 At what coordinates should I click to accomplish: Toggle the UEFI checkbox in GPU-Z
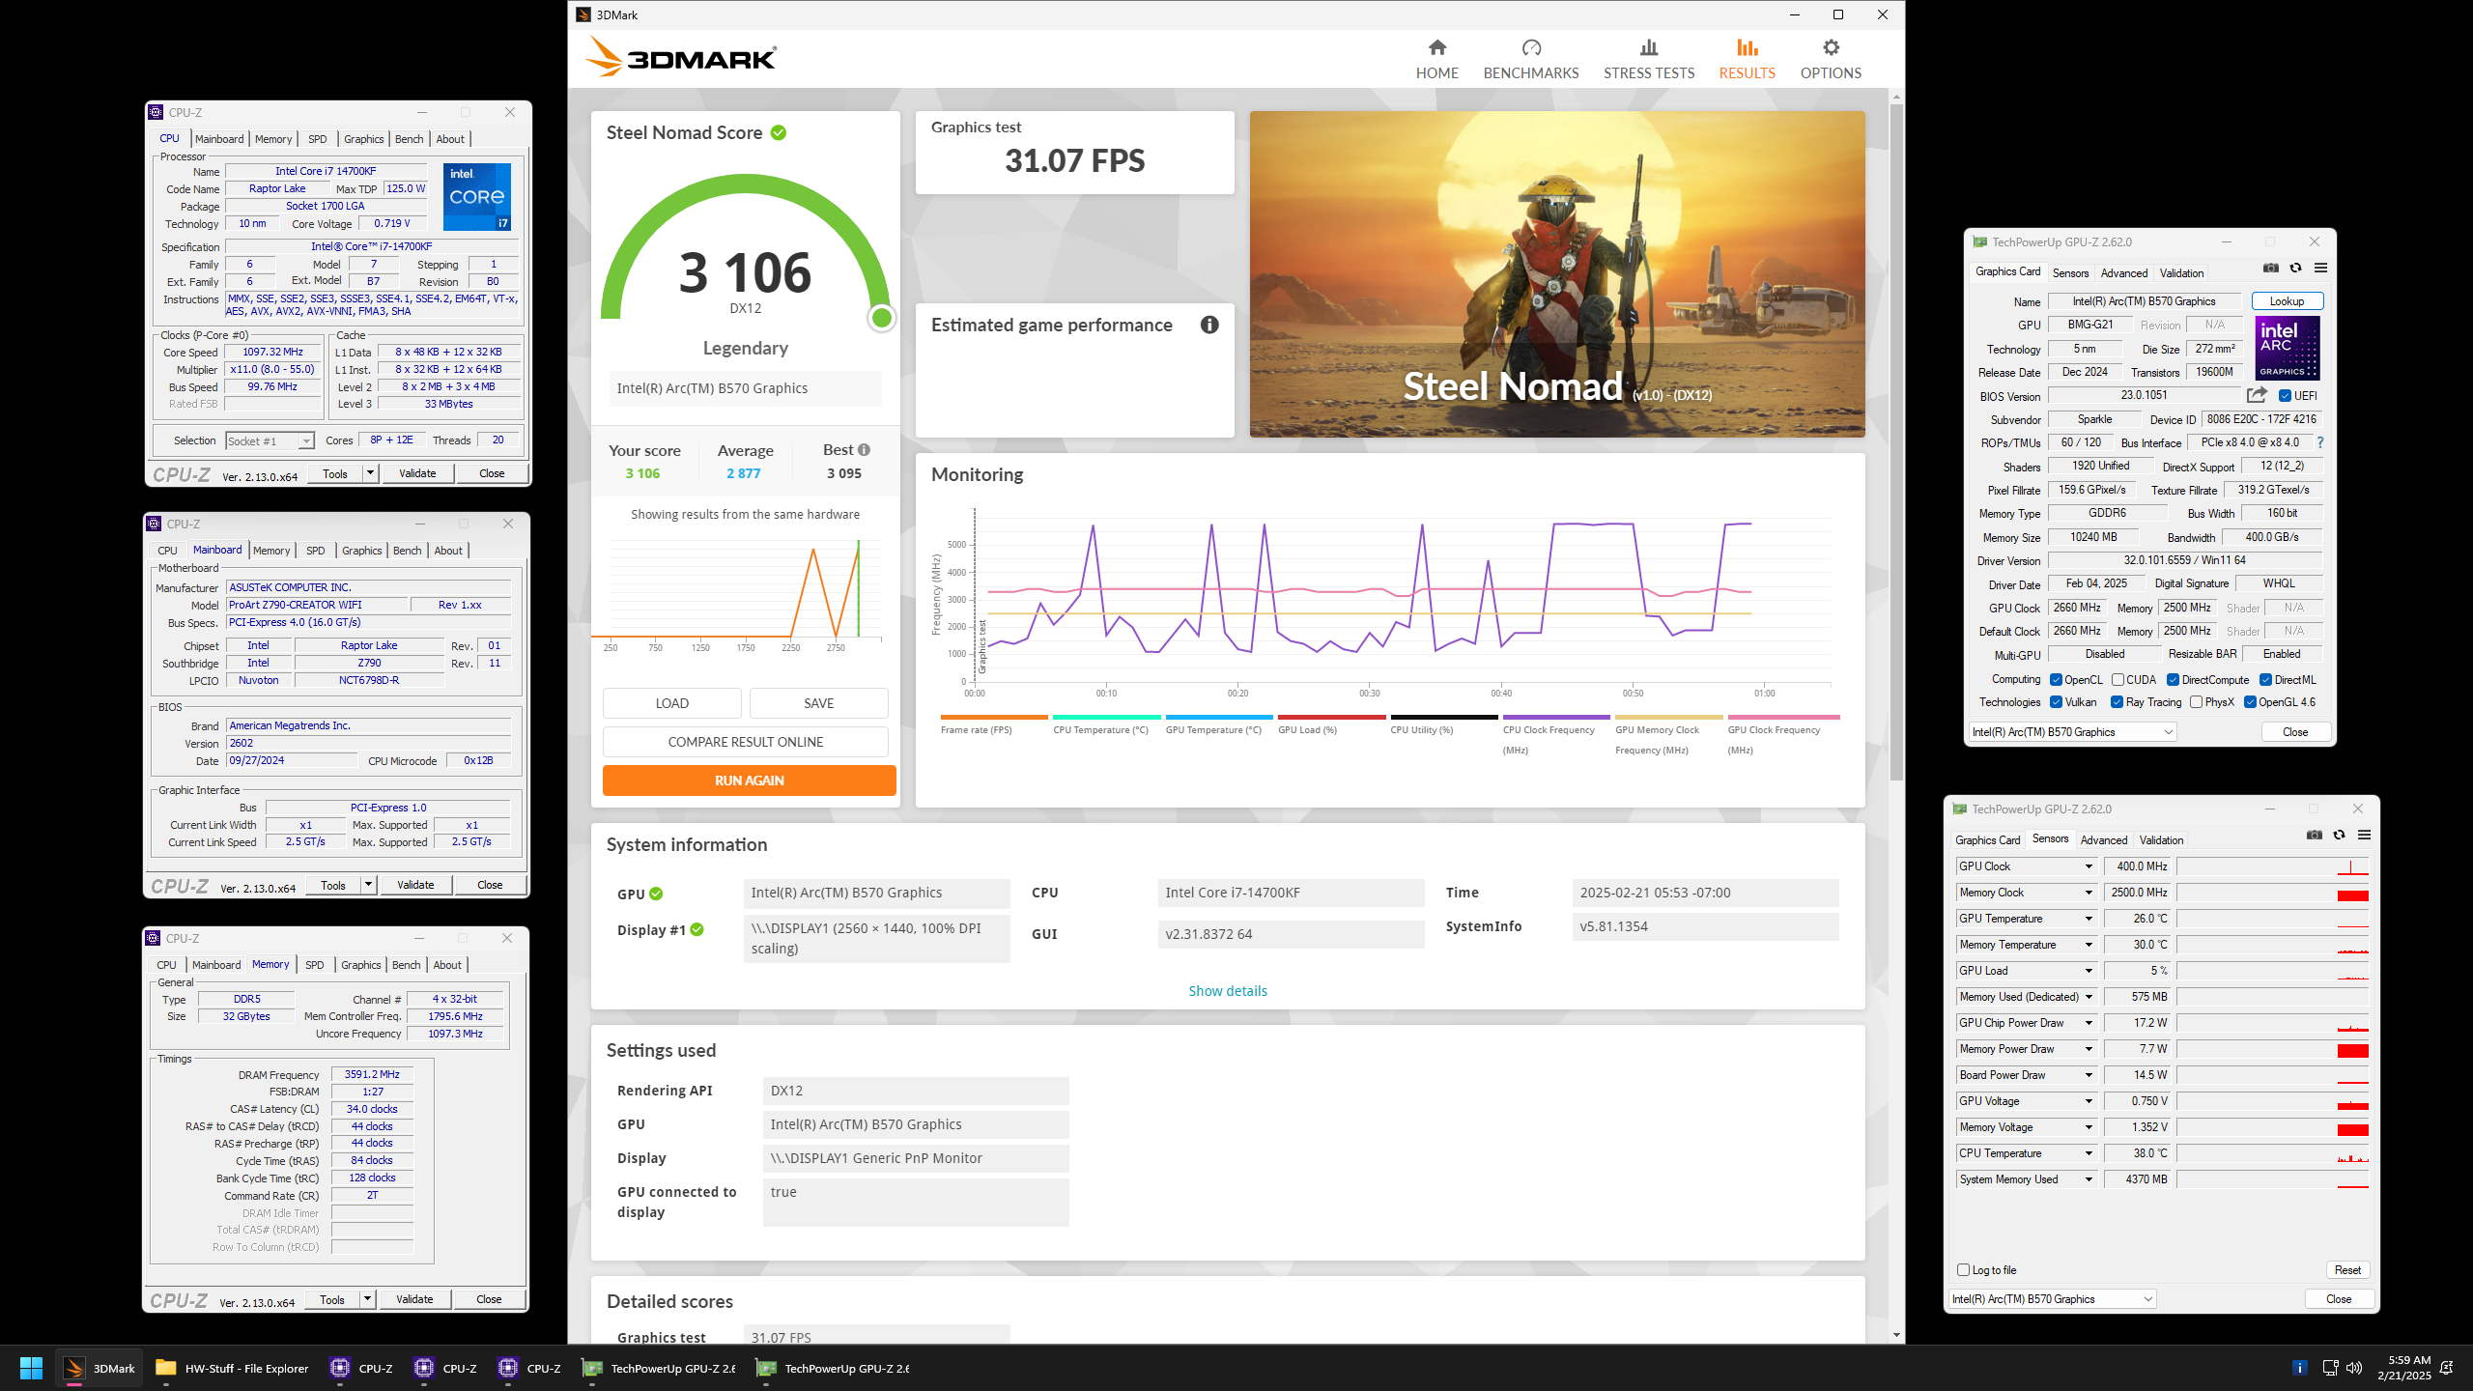[x=2286, y=396]
